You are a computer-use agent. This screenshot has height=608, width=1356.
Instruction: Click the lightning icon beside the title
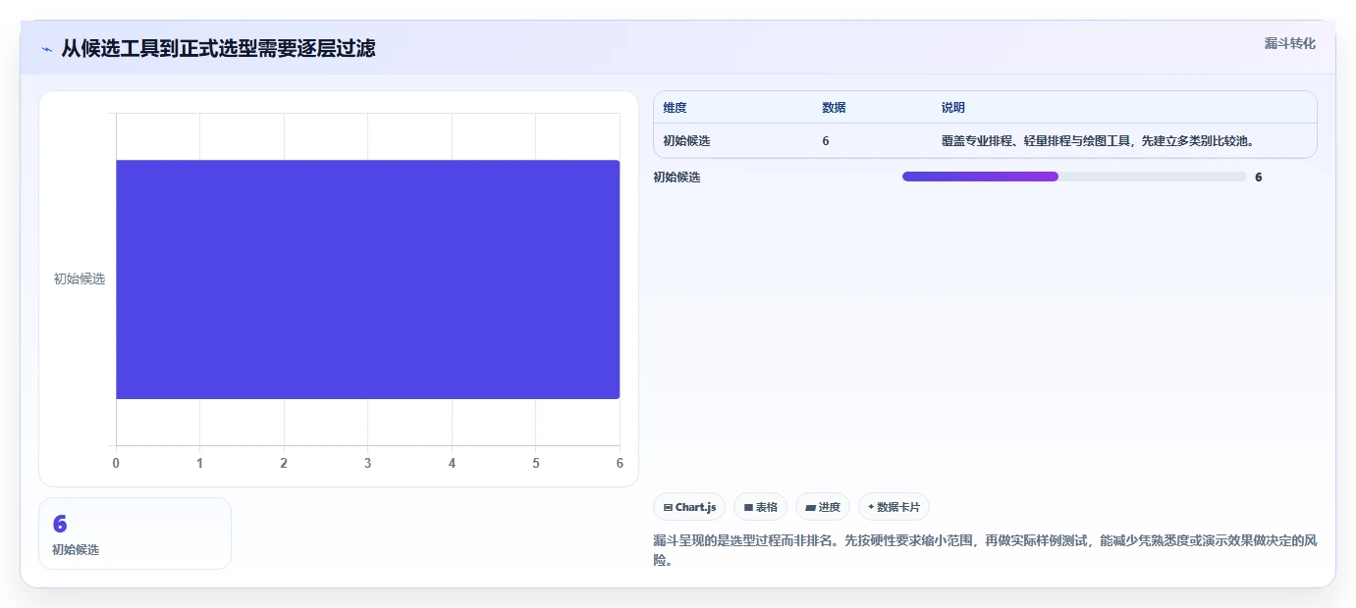coord(46,49)
